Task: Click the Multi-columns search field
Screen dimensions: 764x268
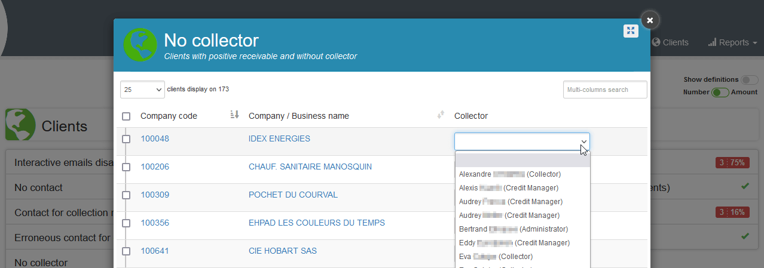Action: 604,90
